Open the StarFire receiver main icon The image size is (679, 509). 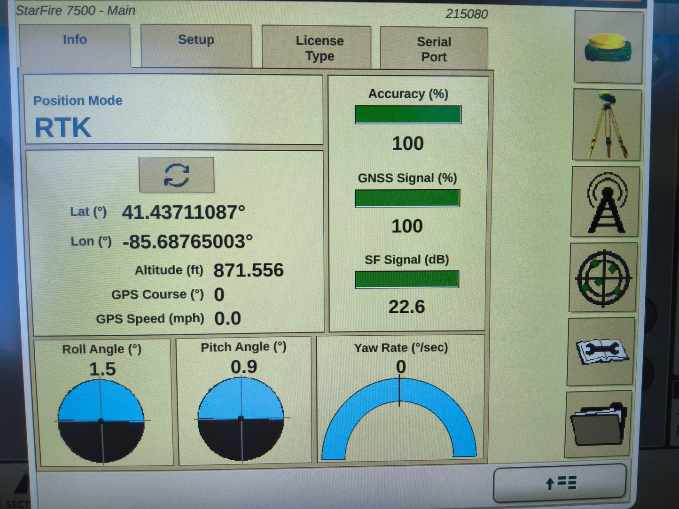(x=608, y=47)
